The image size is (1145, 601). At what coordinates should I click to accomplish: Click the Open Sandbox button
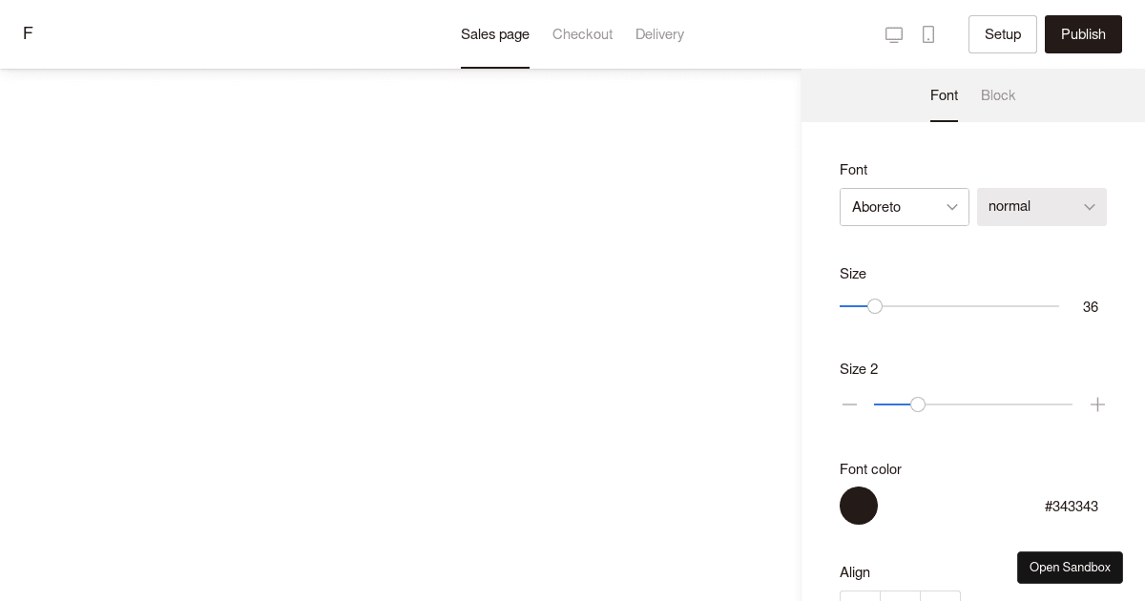(1070, 568)
